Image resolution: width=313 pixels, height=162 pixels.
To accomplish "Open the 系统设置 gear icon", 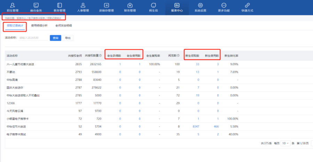I will pyautogui.click(x=200, y=5).
